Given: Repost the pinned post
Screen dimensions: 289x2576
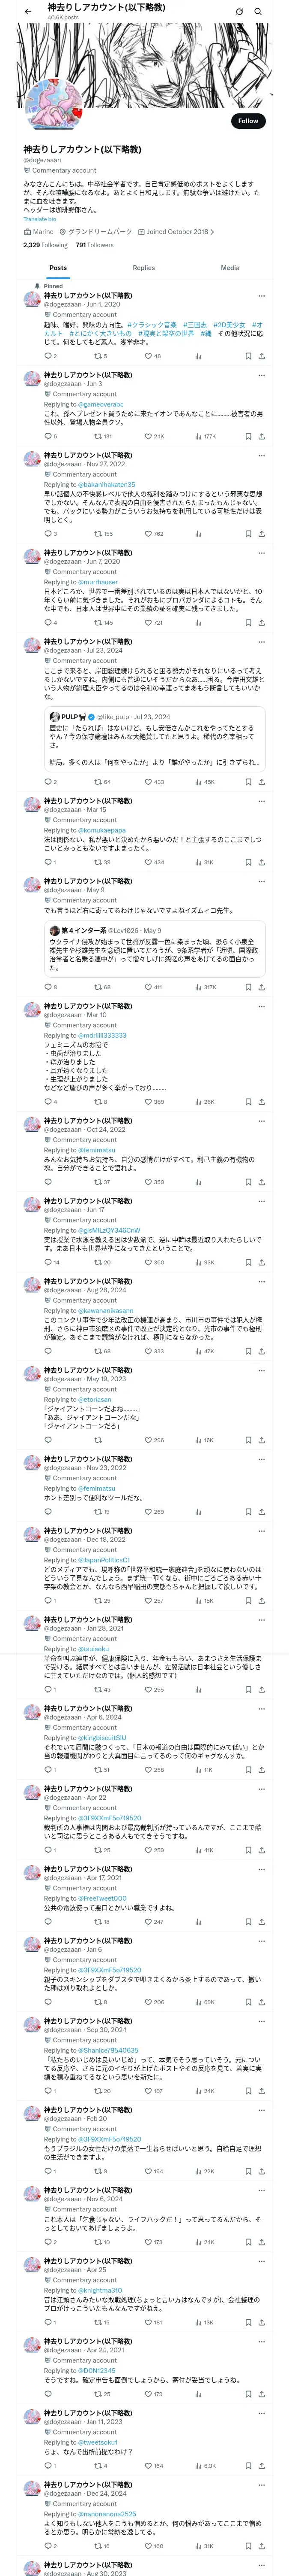Looking at the screenshot, I should [100, 356].
